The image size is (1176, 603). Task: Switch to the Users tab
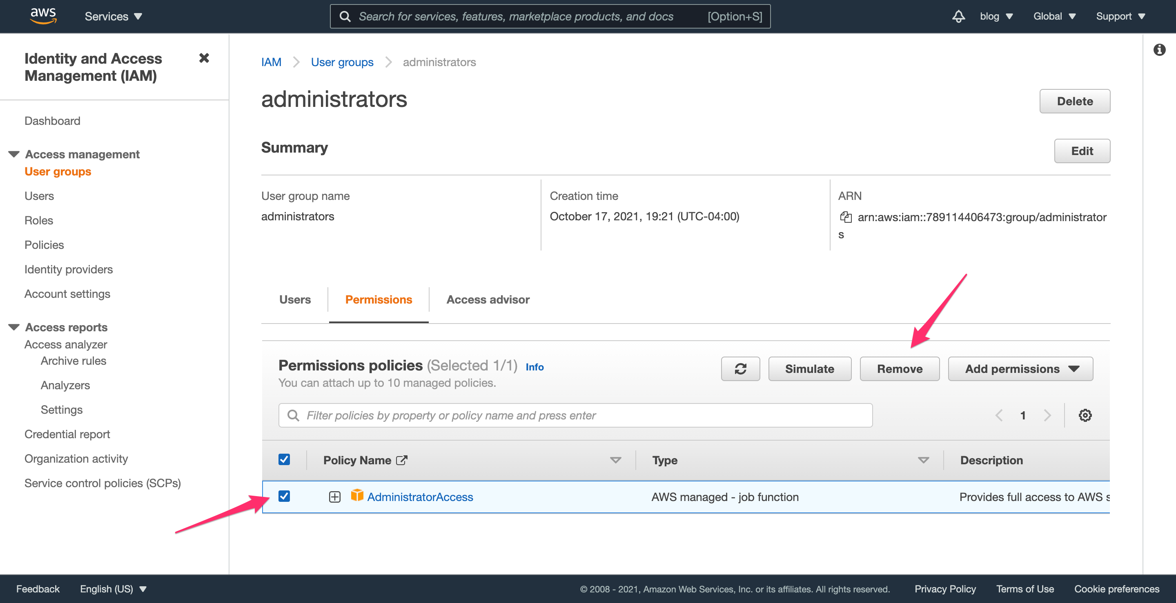click(295, 300)
